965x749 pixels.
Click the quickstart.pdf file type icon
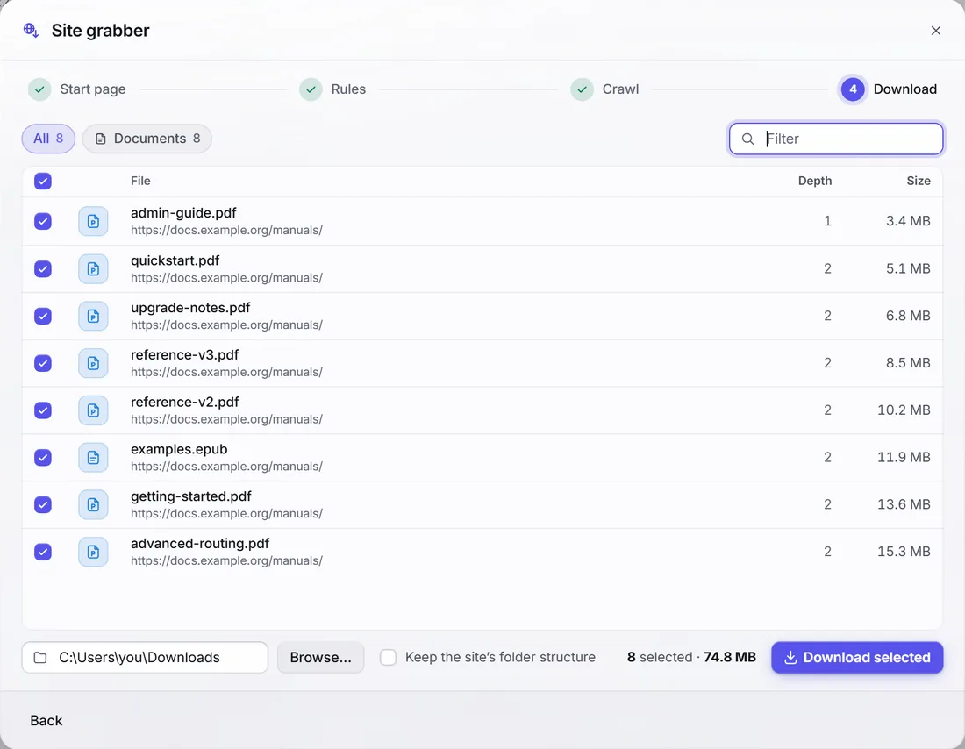pos(93,269)
